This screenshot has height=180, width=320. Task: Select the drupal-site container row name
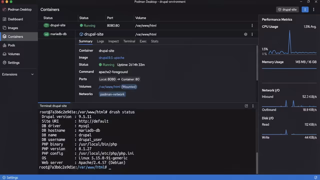(x=58, y=25)
